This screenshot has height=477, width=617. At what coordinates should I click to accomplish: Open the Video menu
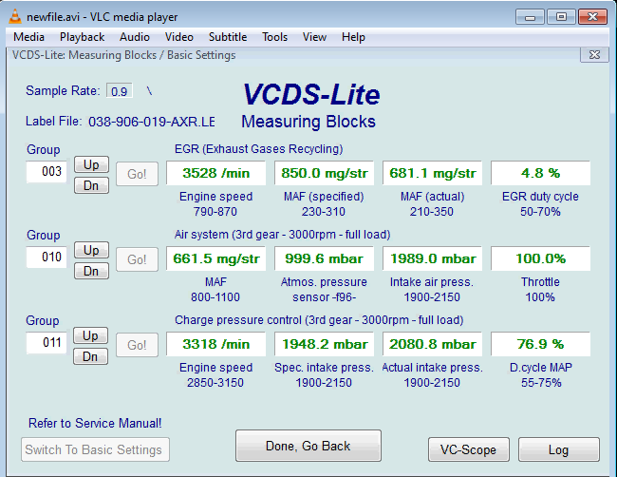(x=179, y=37)
